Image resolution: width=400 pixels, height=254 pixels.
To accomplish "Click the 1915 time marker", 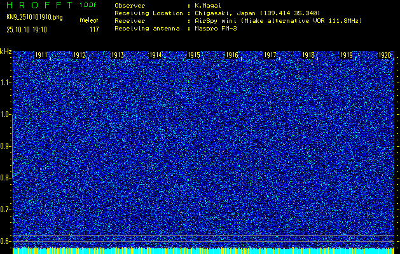I will pyautogui.click(x=194, y=56).
